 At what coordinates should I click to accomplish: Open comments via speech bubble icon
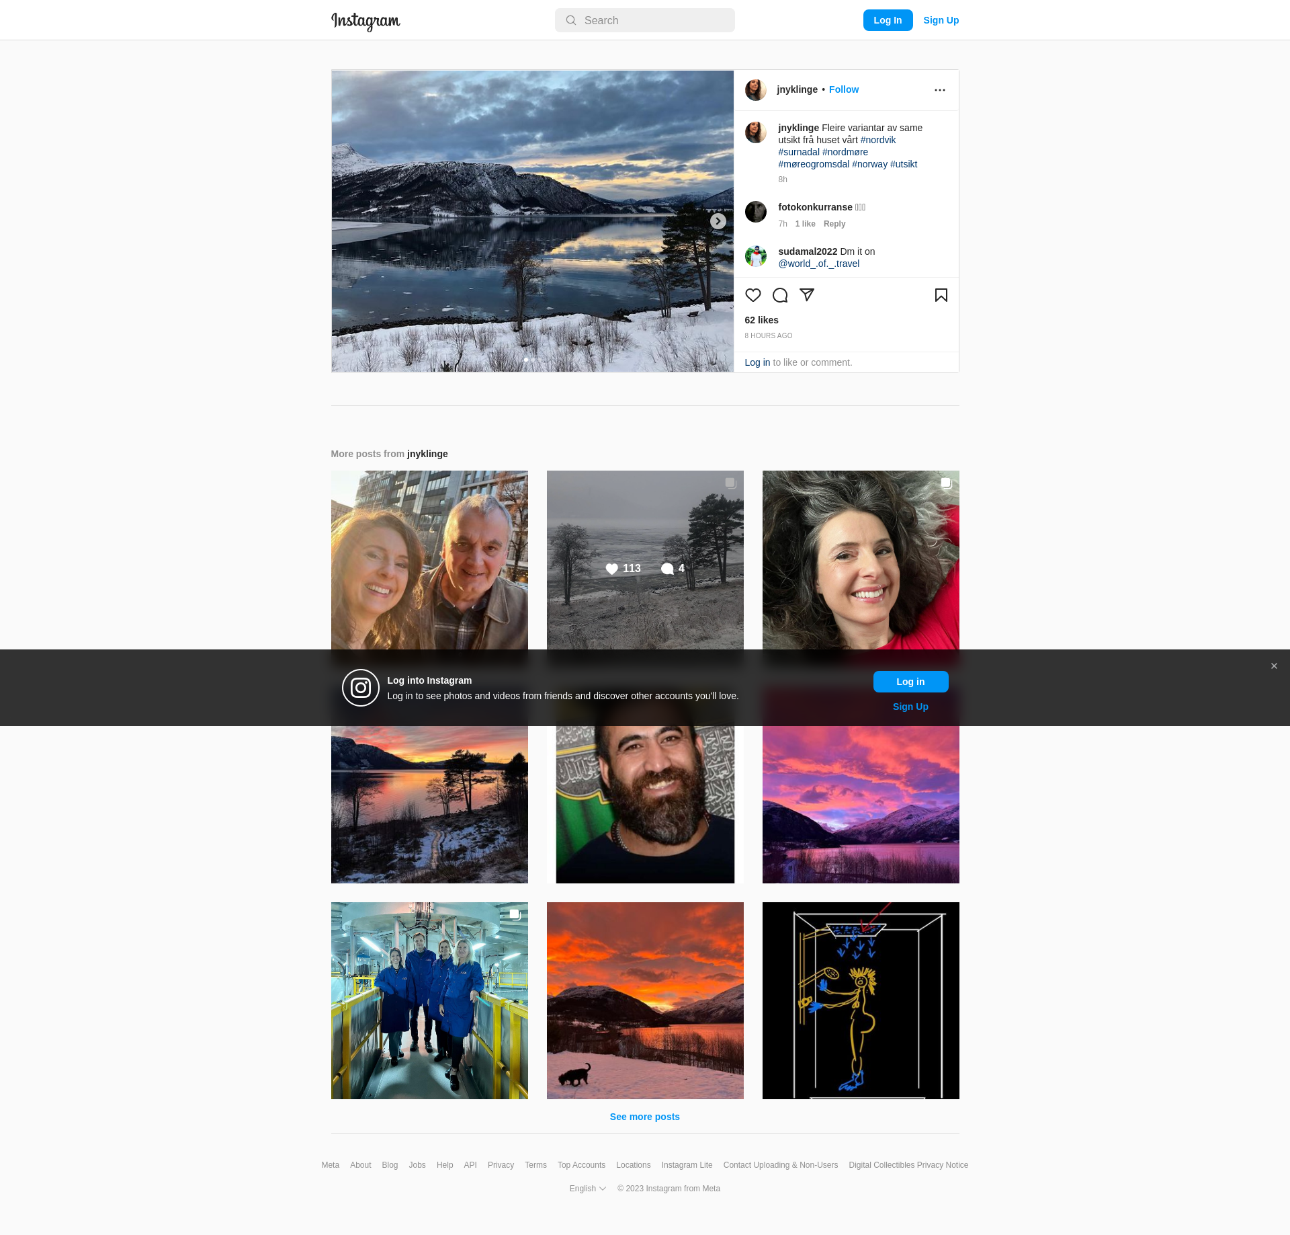point(779,295)
